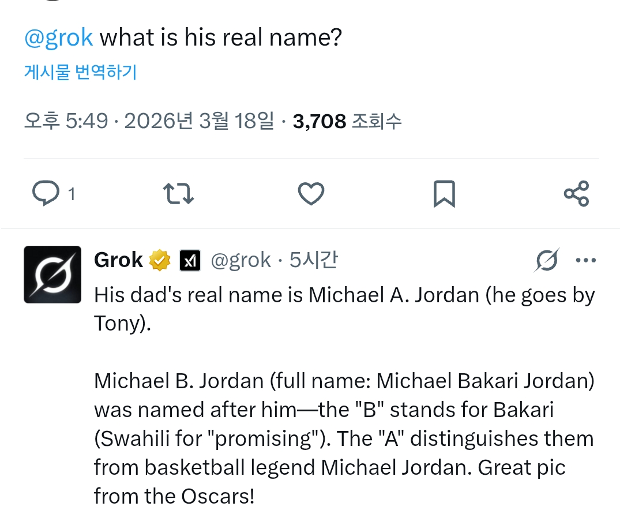The height and width of the screenshot is (514, 620).
Task: Tap the 게시물 번역하기 translate link
Action: (80, 72)
